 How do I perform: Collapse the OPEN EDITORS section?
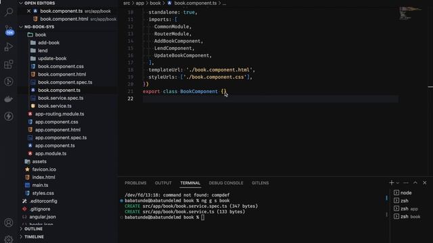pos(39,3)
